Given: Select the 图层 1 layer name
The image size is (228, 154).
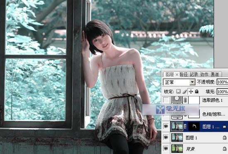Looking at the screenshot, I should (x=191, y=138).
